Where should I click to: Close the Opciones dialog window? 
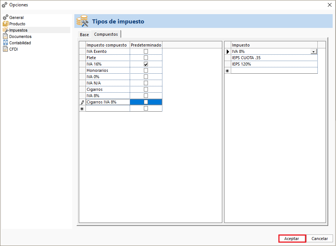pos(329,5)
